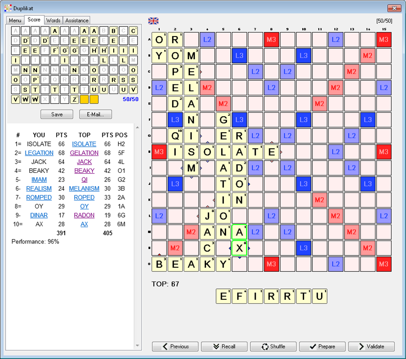Close the Duplikat window
The image size is (406, 359).
(394, 8)
